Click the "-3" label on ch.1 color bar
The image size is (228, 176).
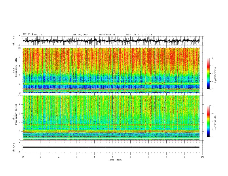[x=212, y=58]
